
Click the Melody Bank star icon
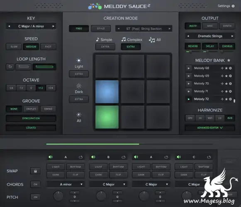[229, 60]
